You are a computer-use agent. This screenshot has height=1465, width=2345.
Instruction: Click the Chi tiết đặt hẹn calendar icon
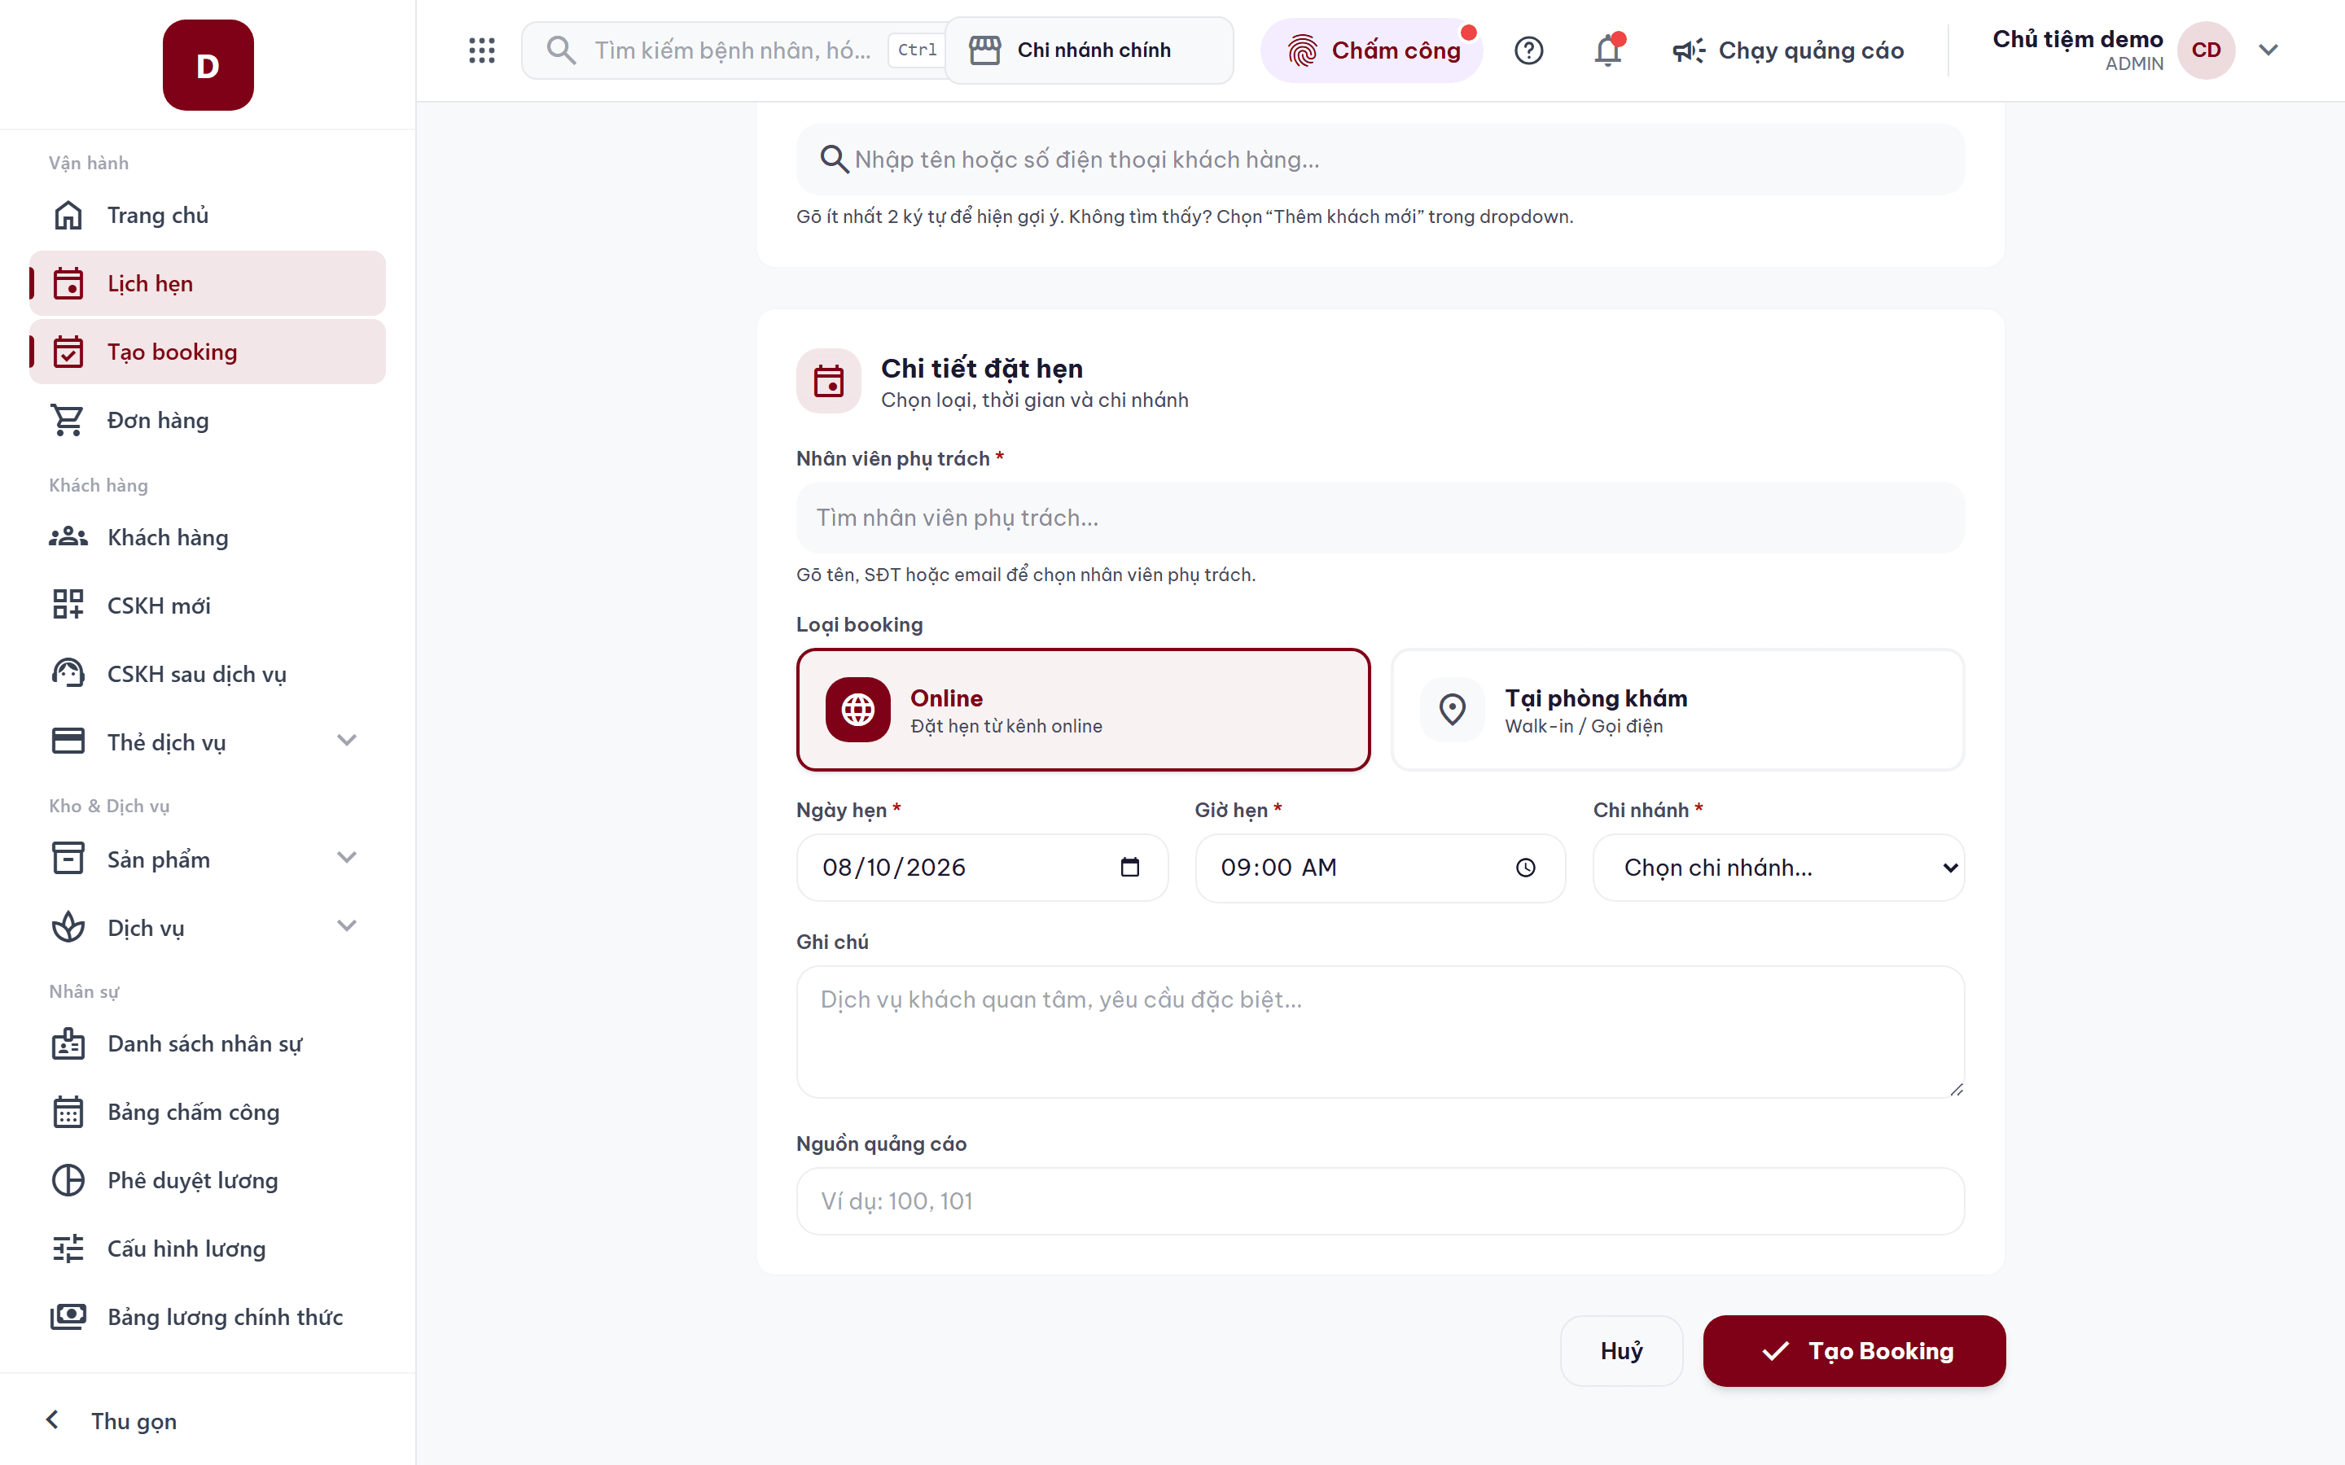point(829,381)
